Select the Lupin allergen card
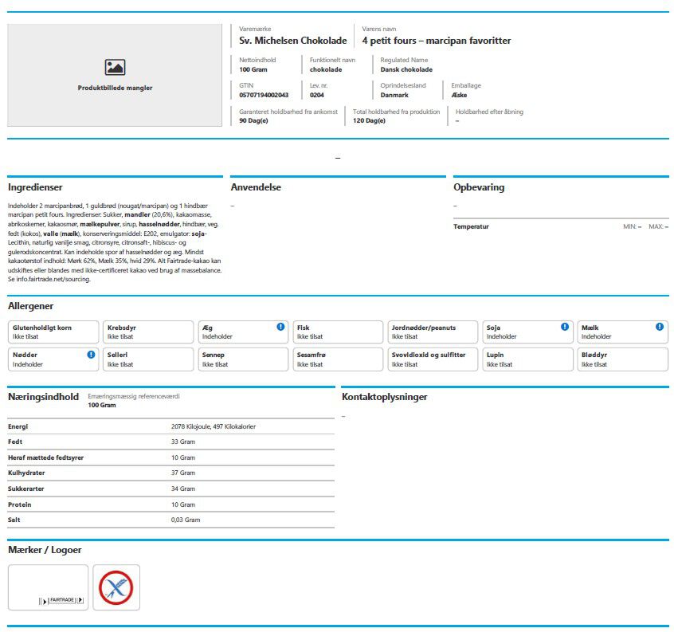Viewport: 674px width, 632px height. pyautogui.click(x=528, y=359)
